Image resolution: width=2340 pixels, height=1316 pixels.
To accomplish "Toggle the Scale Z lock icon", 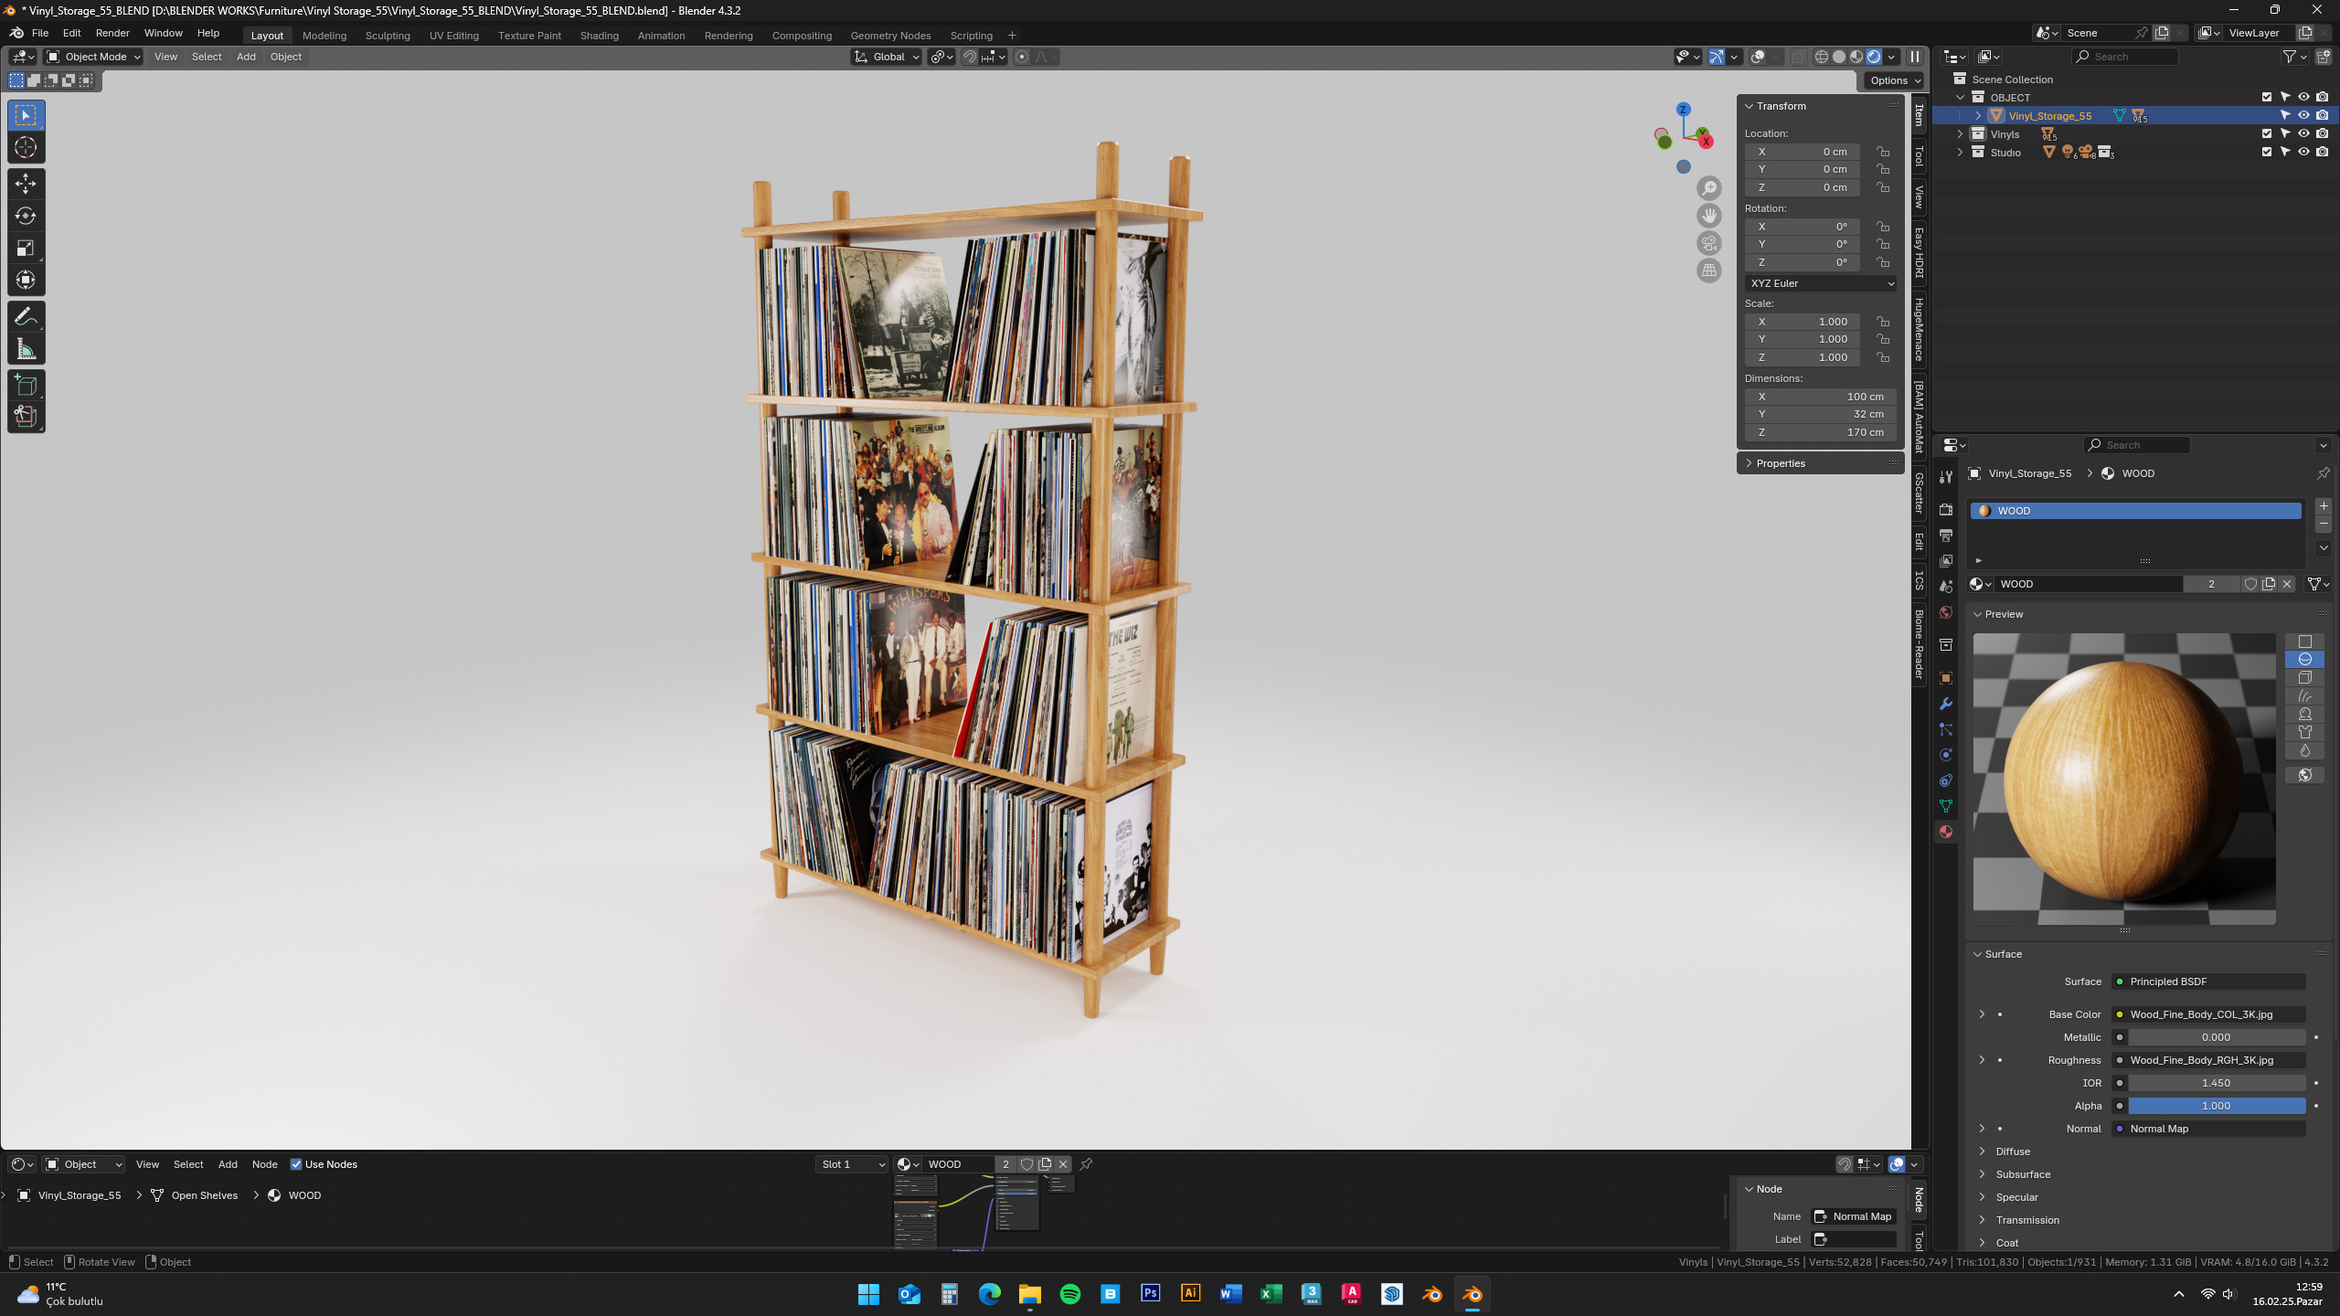I will (x=1883, y=357).
